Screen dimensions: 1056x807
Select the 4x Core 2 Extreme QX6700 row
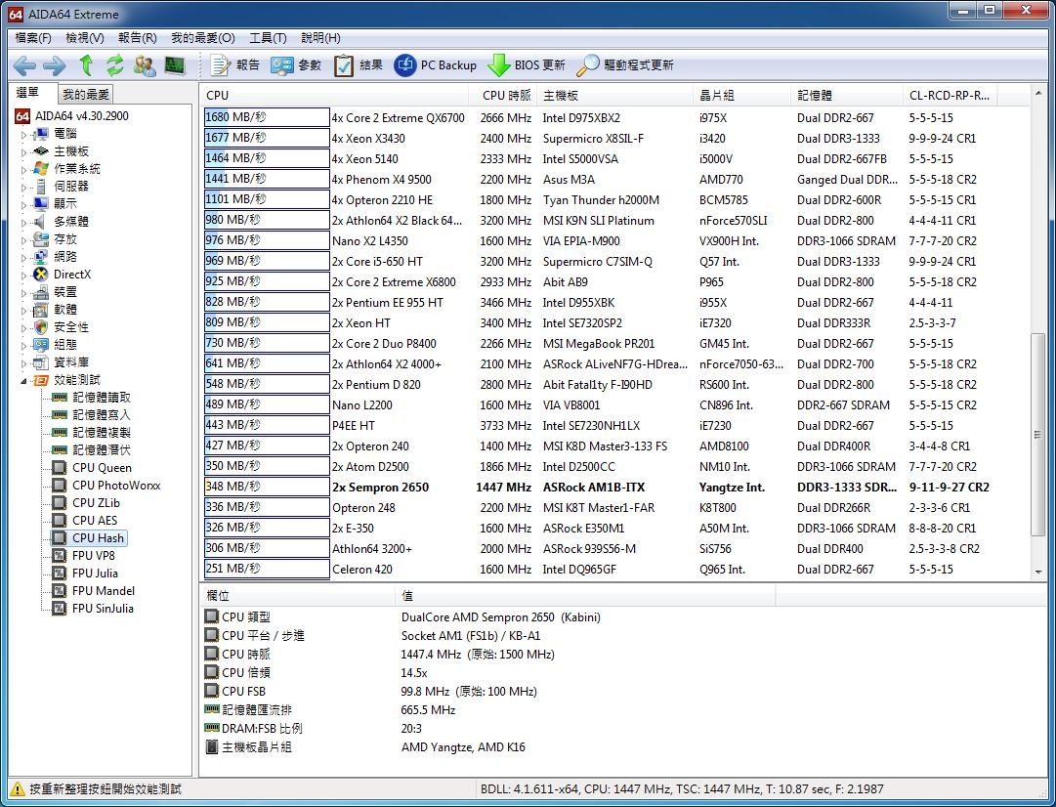[x=614, y=118]
